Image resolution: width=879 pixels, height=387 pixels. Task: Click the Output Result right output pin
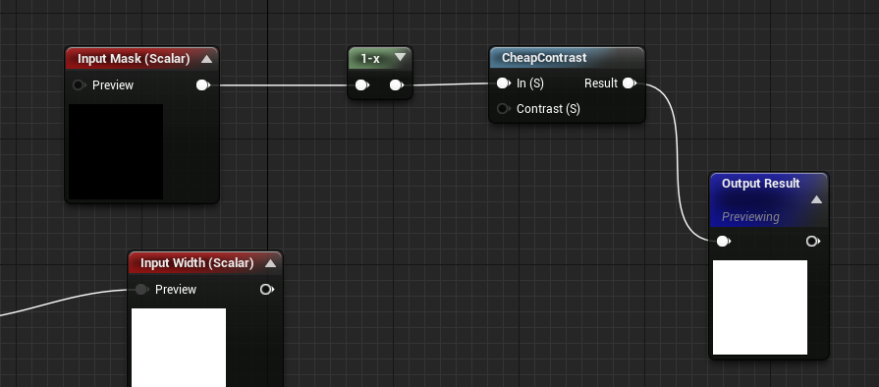point(813,242)
